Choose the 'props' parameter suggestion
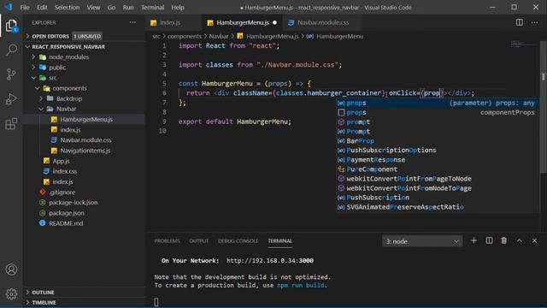Viewport: 547px width, 308px height. (438, 103)
